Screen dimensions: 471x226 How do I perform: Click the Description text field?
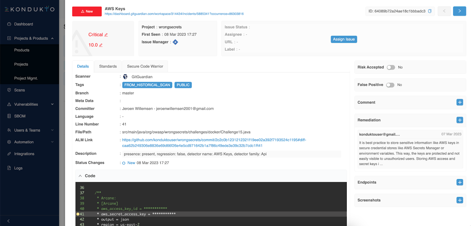232,154
